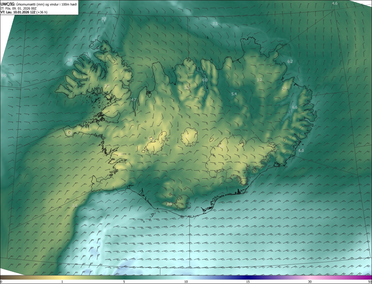Pick the yellow color near scale tick 1
372x284 pixels.
[62, 277]
